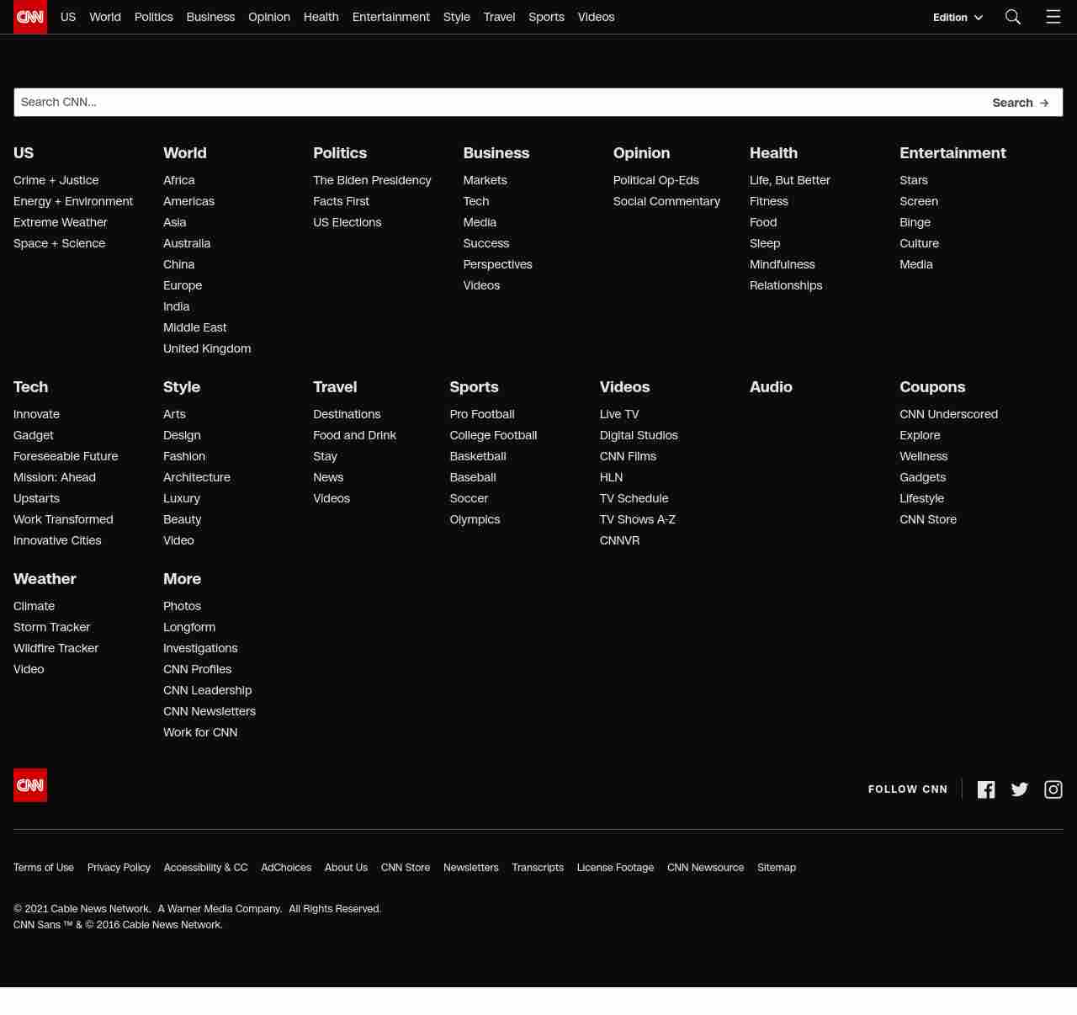This screenshot has width=1077, height=1015.
Task: Open the CNNVR link
Action: point(619,540)
